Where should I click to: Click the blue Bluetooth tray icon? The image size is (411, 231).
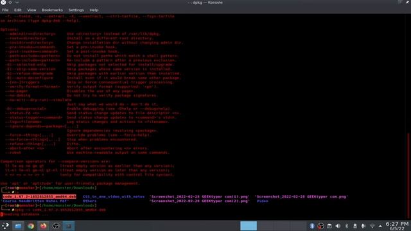[312, 226]
